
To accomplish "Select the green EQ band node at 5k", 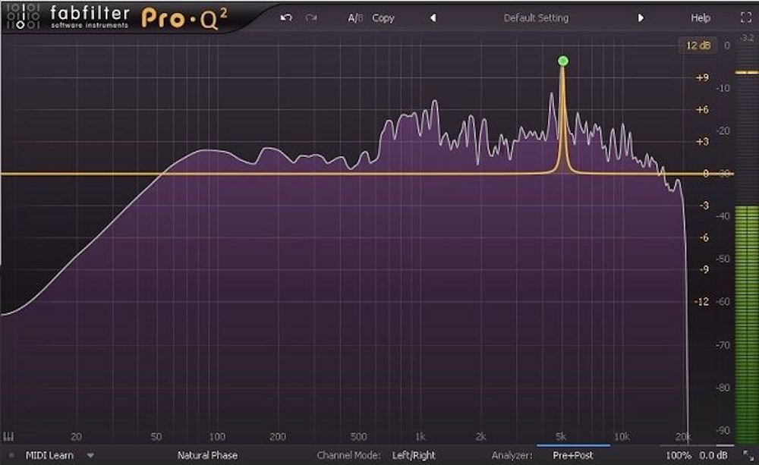I will 562,61.
